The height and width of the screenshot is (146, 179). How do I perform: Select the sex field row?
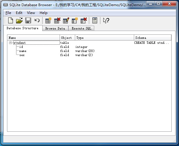(89, 55)
